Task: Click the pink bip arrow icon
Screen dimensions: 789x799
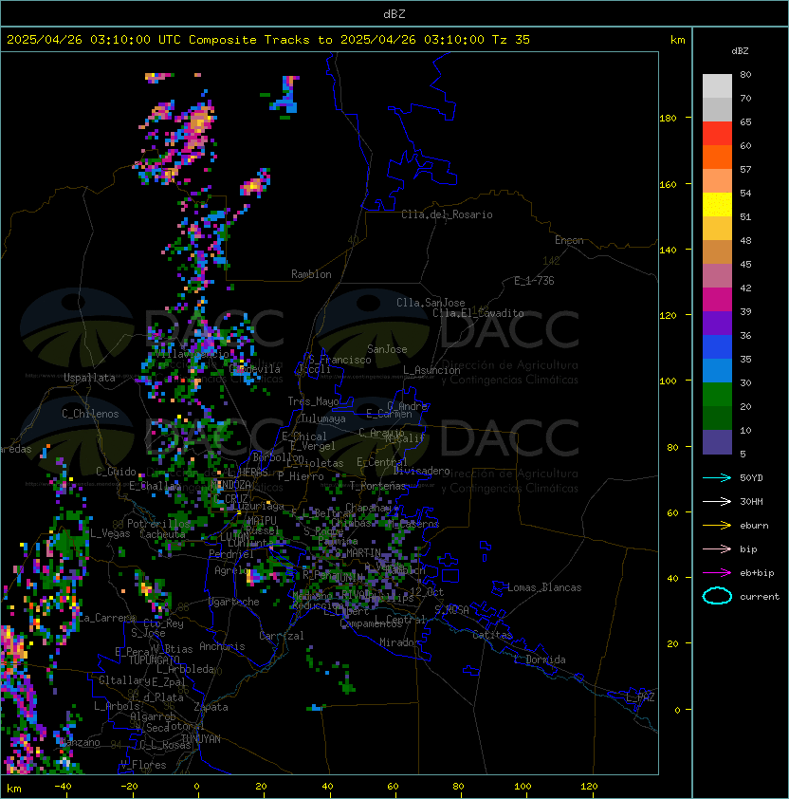Action: (x=717, y=548)
